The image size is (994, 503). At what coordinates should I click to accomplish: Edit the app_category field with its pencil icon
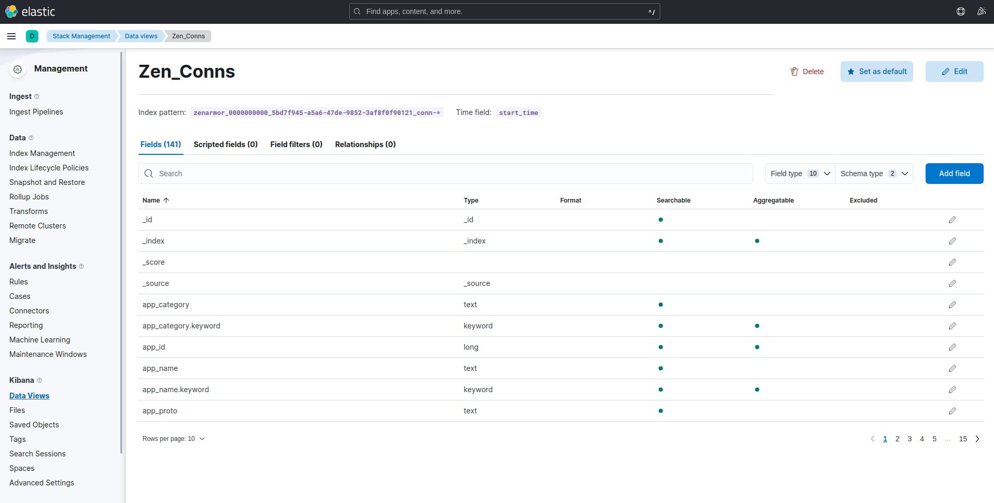point(952,305)
